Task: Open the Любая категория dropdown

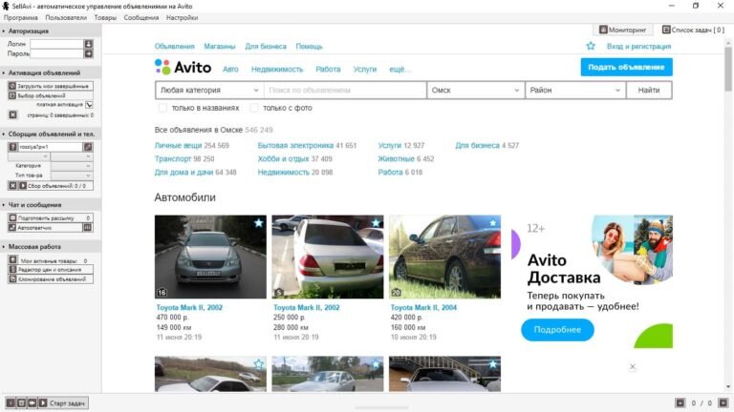Action: [209, 91]
